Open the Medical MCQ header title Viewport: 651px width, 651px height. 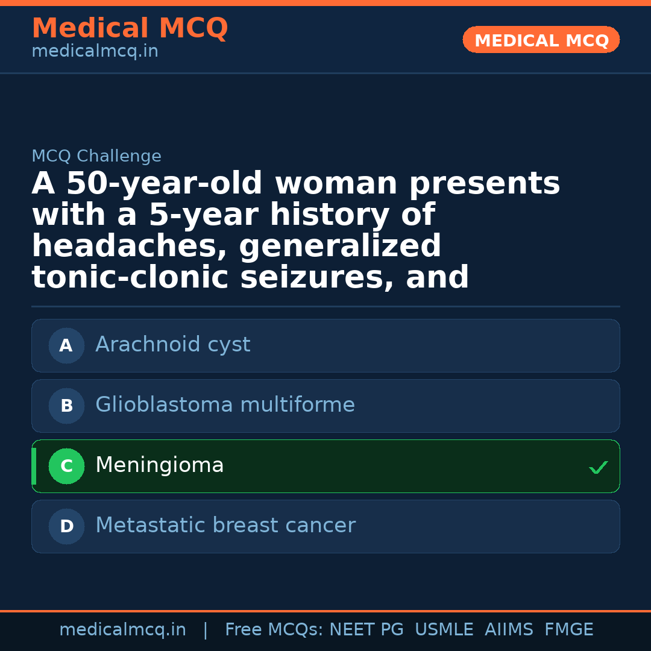click(130, 28)
